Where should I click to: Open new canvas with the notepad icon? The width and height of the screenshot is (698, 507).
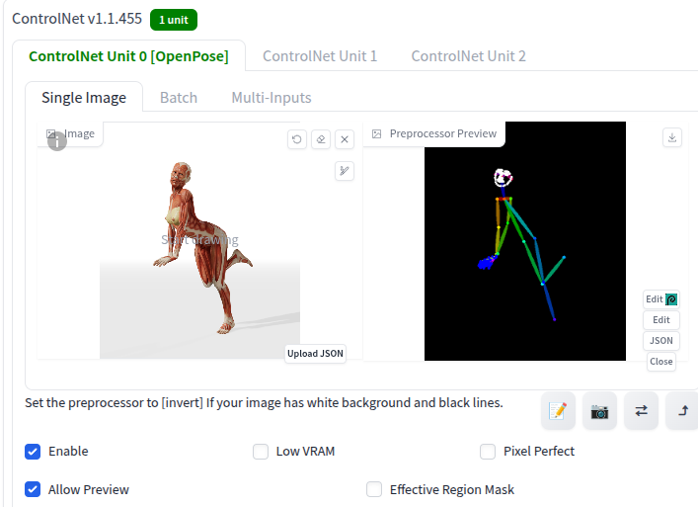pyautogui.click(x=558, y=411)
